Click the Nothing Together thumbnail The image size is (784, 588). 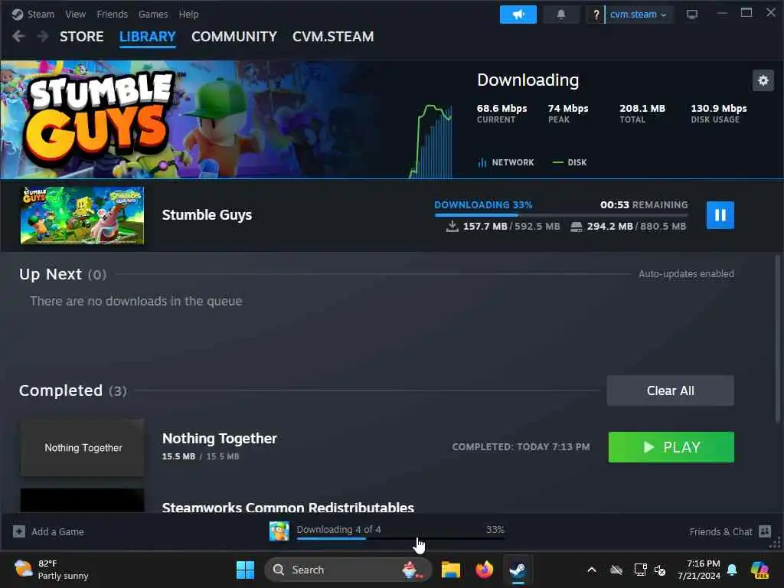click(83, 447)
